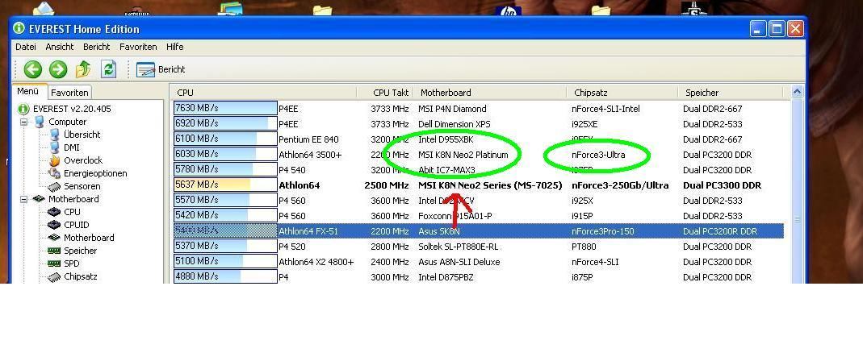The image size is (863, 361).
Task: Open the Übersicht tree item
Action: 74,135
